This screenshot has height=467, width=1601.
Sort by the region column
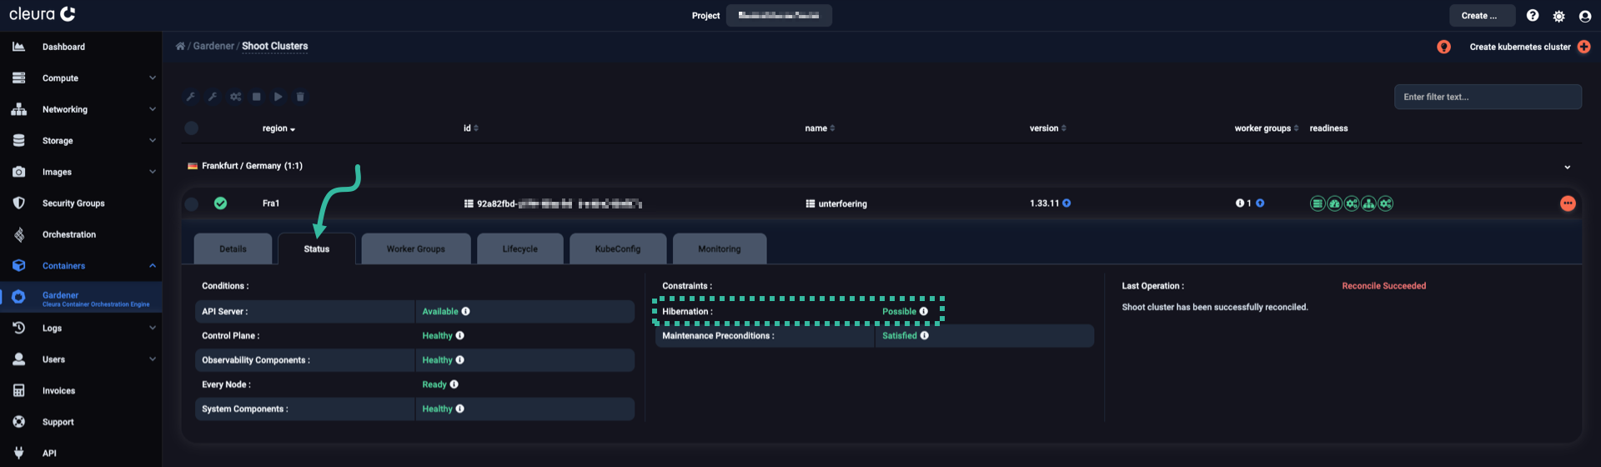[x=279, y=128]
